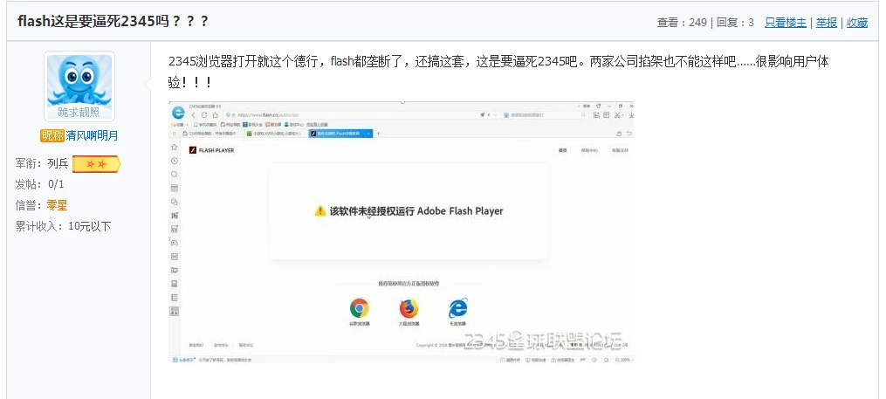
Task: Click the two-star 列兵 rank badge
Action: [x=96, y=164]
